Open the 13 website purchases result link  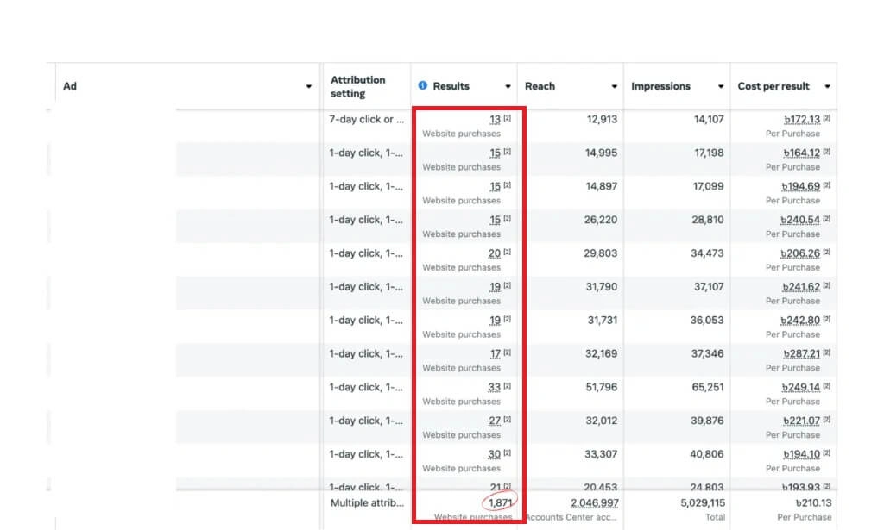point(495,120)
